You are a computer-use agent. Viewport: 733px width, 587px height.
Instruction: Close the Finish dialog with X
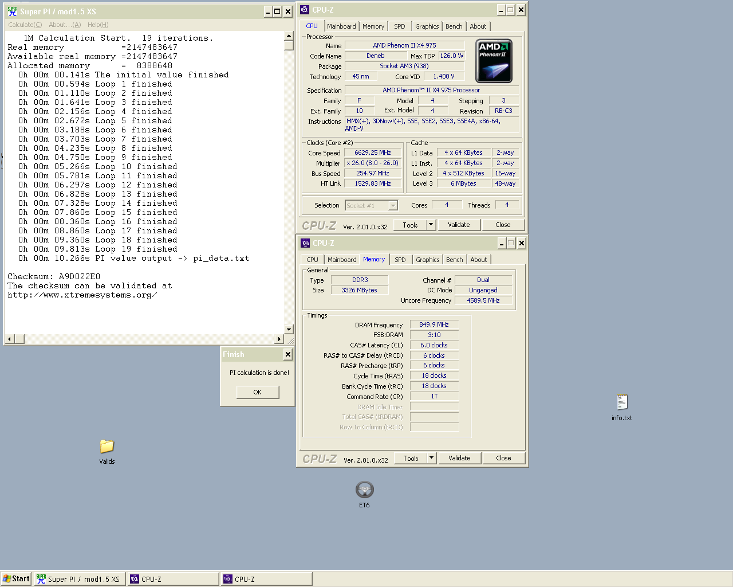pos(288,355)
